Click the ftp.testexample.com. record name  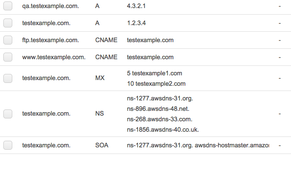click(51, 40)
